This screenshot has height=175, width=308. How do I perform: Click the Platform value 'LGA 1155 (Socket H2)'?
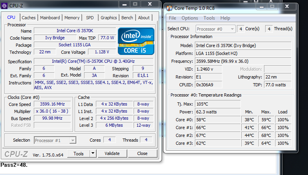(x=243, y=53)
